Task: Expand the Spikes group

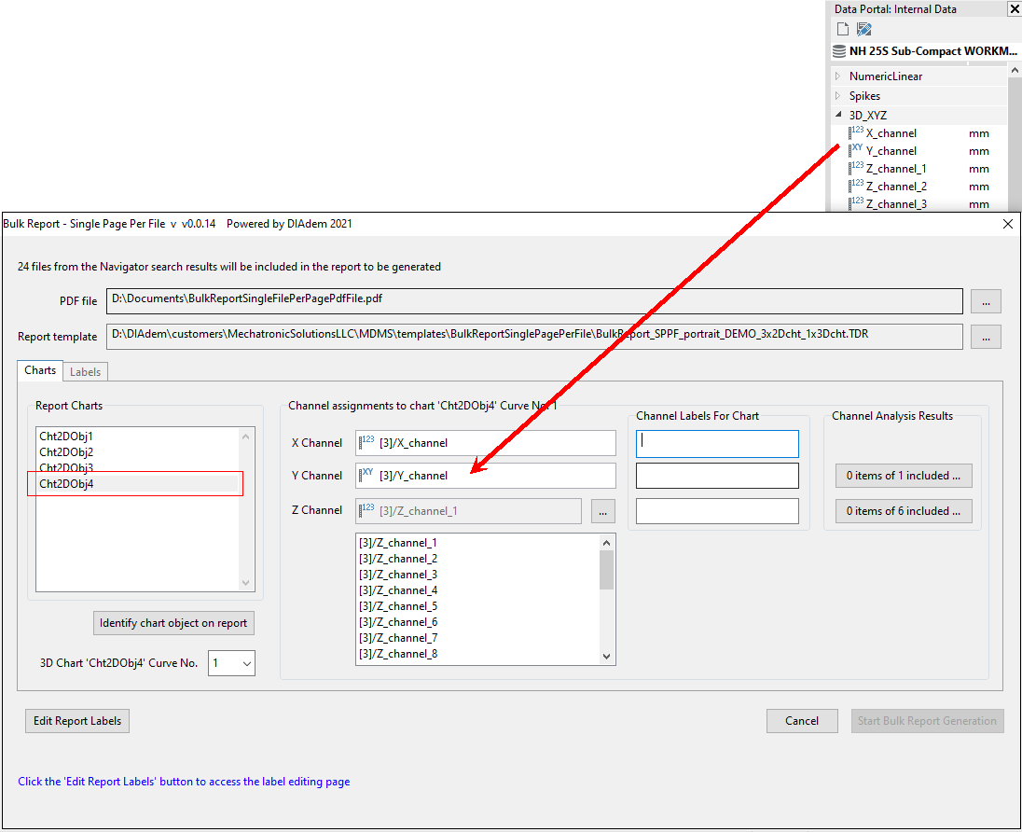Action: point(838,96)
